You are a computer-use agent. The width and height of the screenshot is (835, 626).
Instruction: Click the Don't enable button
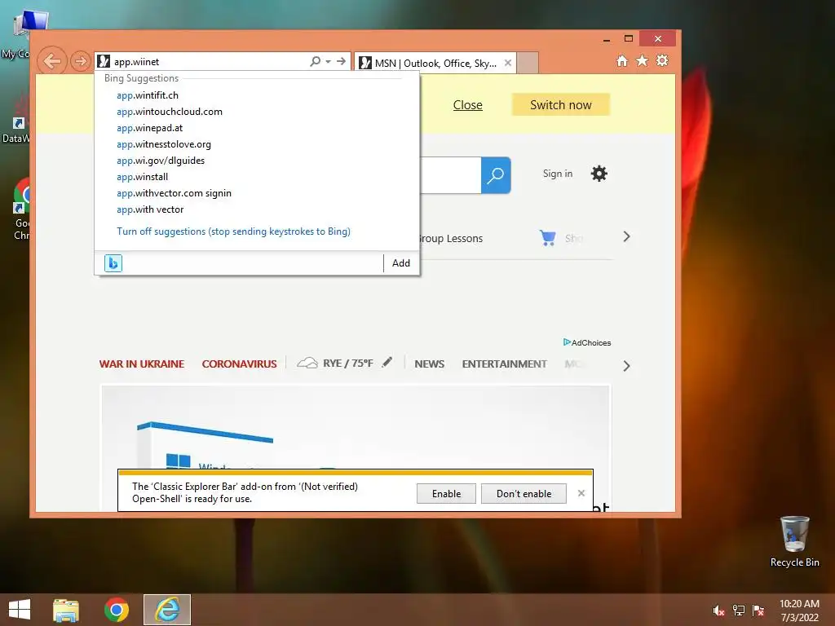524,493
